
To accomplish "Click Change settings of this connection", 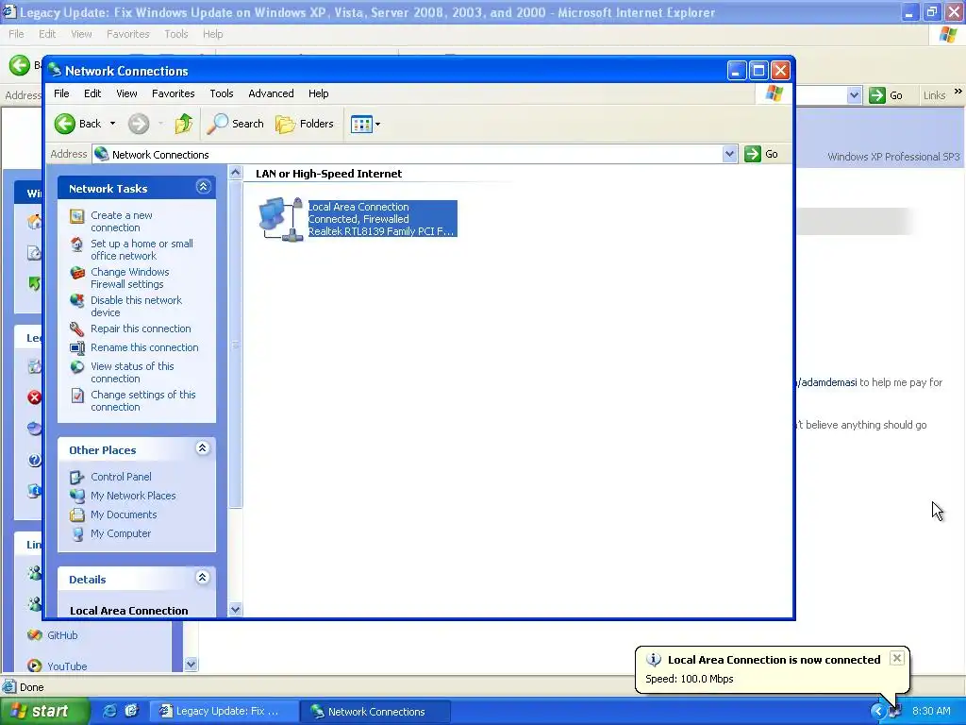I will click(143, 400).
